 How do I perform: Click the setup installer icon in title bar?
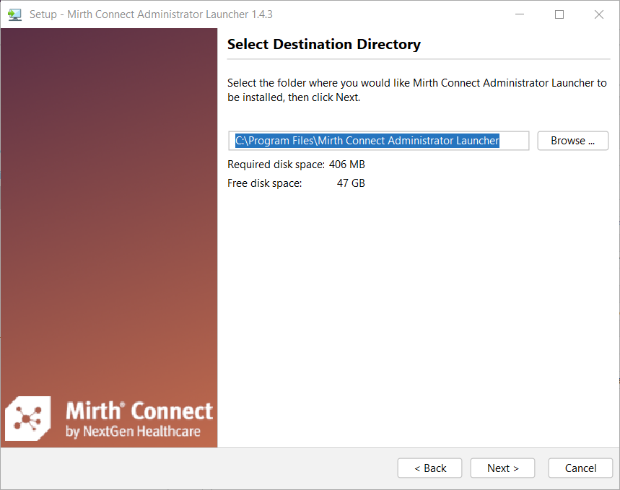click(x=14, y=14)
